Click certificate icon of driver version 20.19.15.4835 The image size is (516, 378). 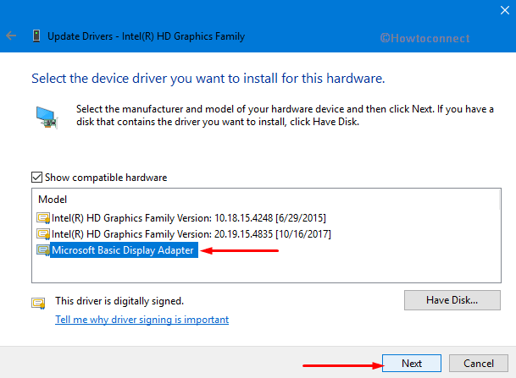tap(43, 234)
